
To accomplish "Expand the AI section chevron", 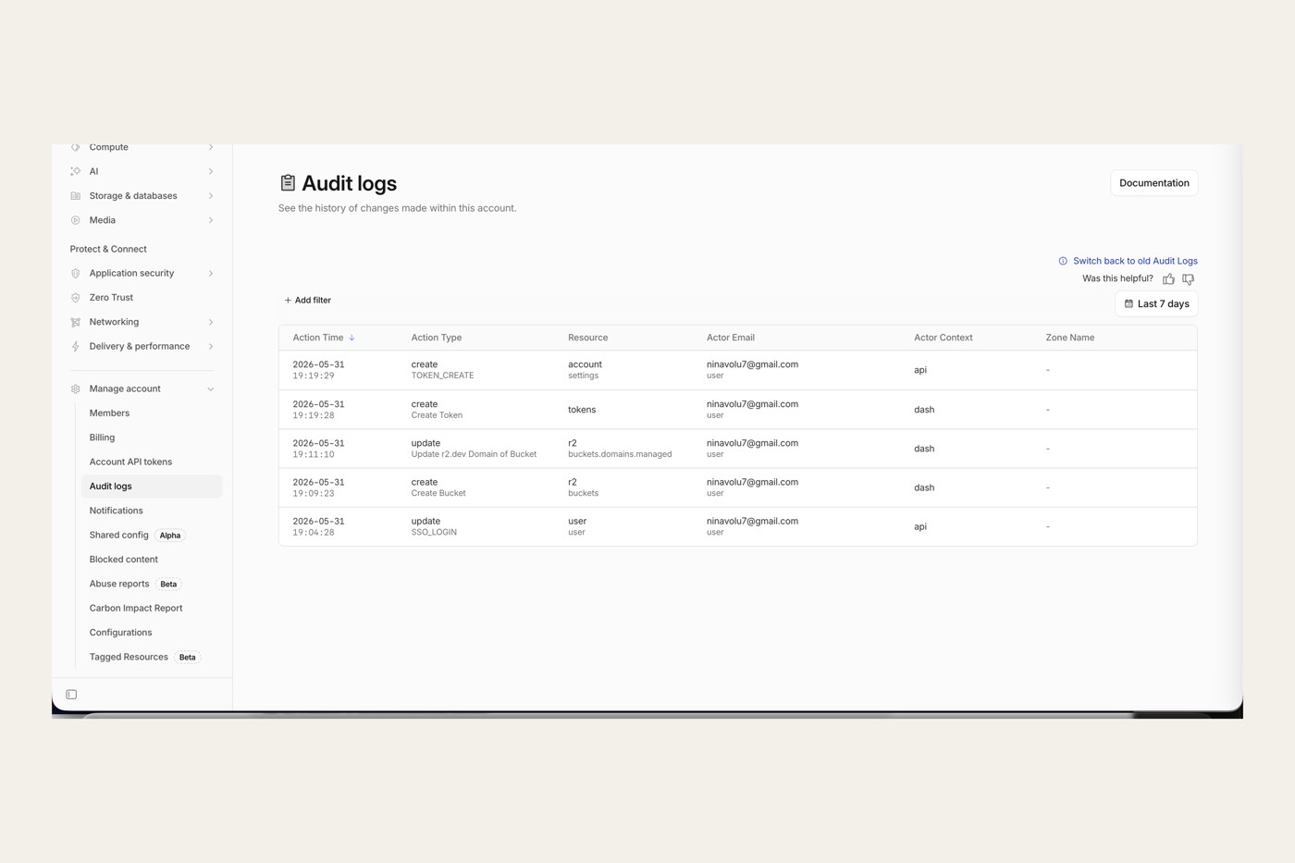I will coord(211,171).
